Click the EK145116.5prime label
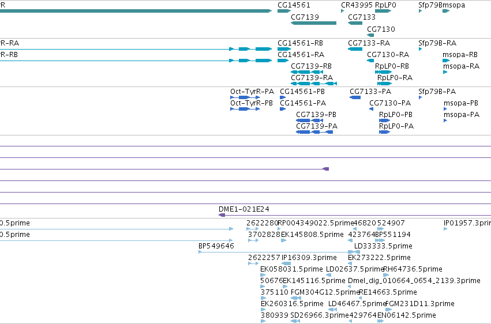 click(314, 281)
